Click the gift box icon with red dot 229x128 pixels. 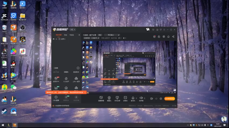coord(154,37)
